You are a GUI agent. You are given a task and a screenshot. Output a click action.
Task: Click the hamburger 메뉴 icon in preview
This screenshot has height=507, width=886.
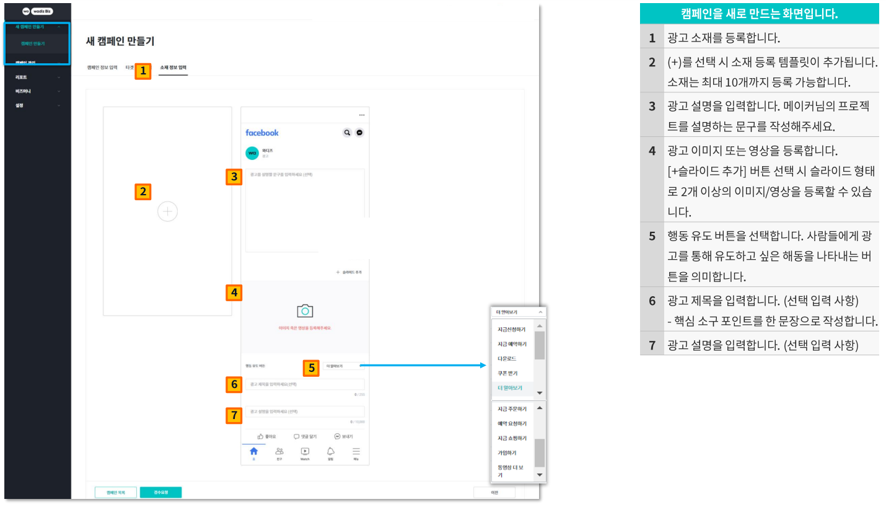356,452
